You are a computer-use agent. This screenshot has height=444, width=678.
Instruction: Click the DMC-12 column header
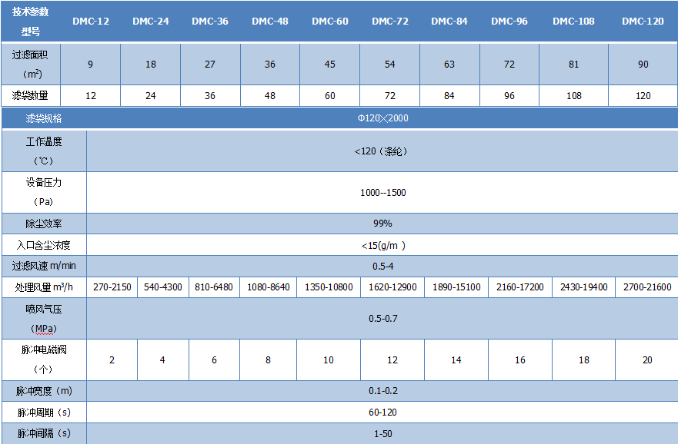tap(91, 21)
